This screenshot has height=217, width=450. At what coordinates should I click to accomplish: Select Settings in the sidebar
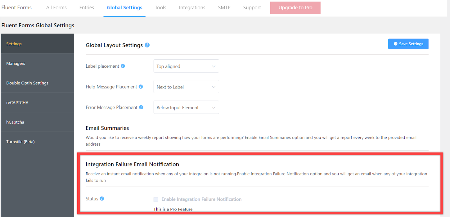[x=38, y=44]
